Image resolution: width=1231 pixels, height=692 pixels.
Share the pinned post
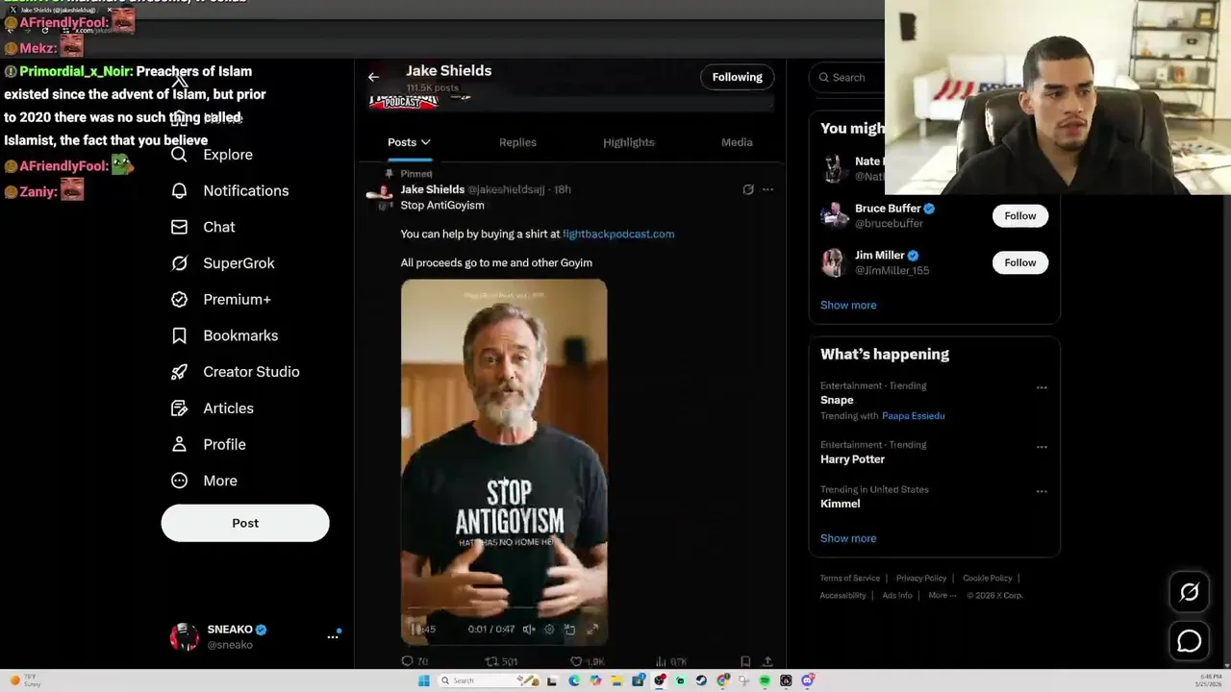[767, 661]
